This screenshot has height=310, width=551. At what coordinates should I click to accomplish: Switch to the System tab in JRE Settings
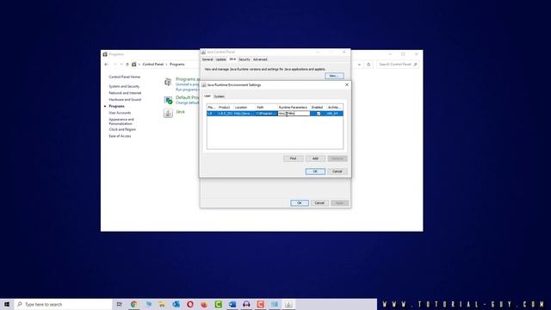click(220, 96)
